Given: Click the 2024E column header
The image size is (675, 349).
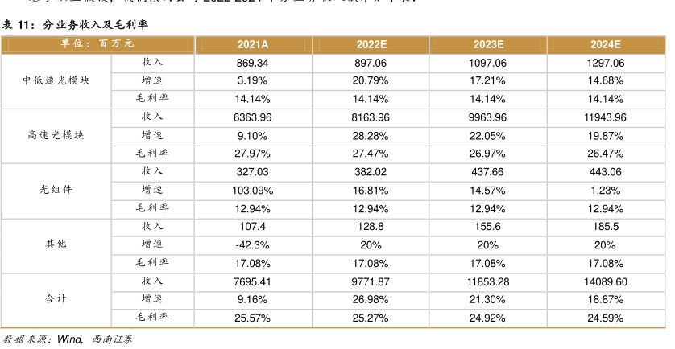Looking at the screenshot, I should [607, 44].
